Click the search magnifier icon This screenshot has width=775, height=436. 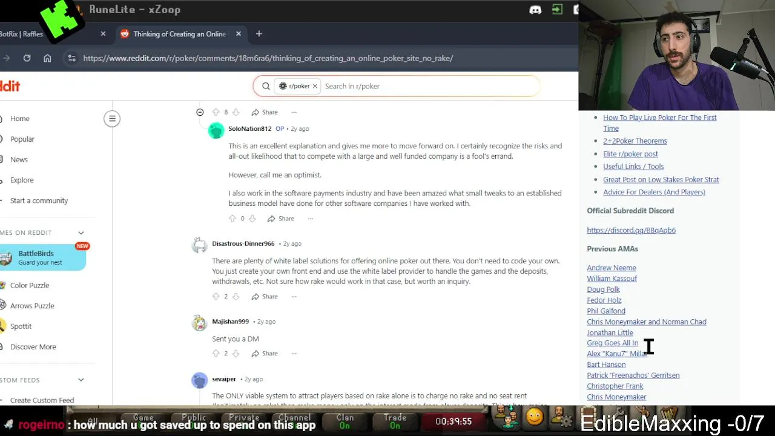[266, 86]
